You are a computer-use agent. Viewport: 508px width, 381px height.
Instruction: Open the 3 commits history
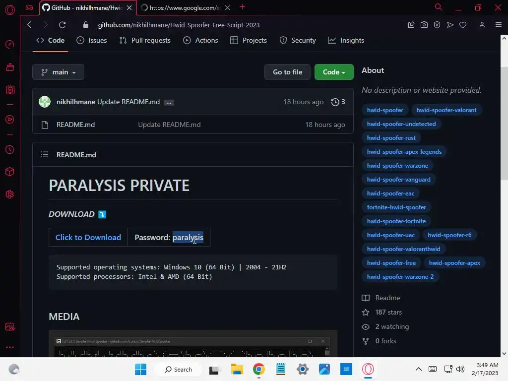pyautogui.click(x=338, y=102)
